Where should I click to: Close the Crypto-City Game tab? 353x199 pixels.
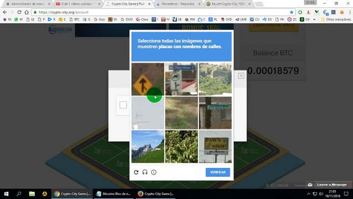click(x=149, y=4)
